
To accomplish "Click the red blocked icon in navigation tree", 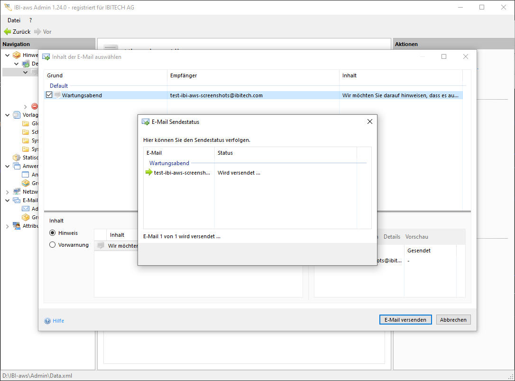I will 35,106.
